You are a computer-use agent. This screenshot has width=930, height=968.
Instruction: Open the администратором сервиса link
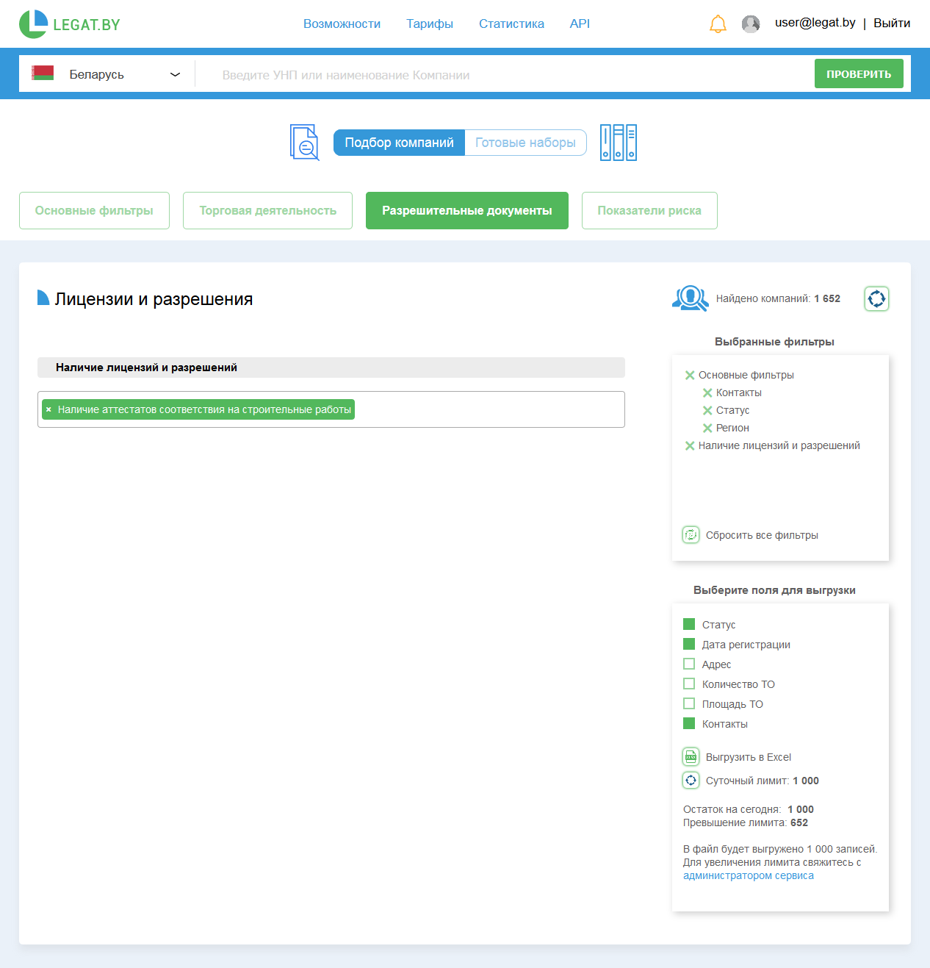(748, 875)
